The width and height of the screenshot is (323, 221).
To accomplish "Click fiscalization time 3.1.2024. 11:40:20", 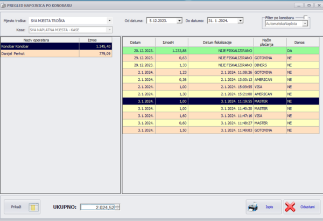I will [x=221, y=108].
